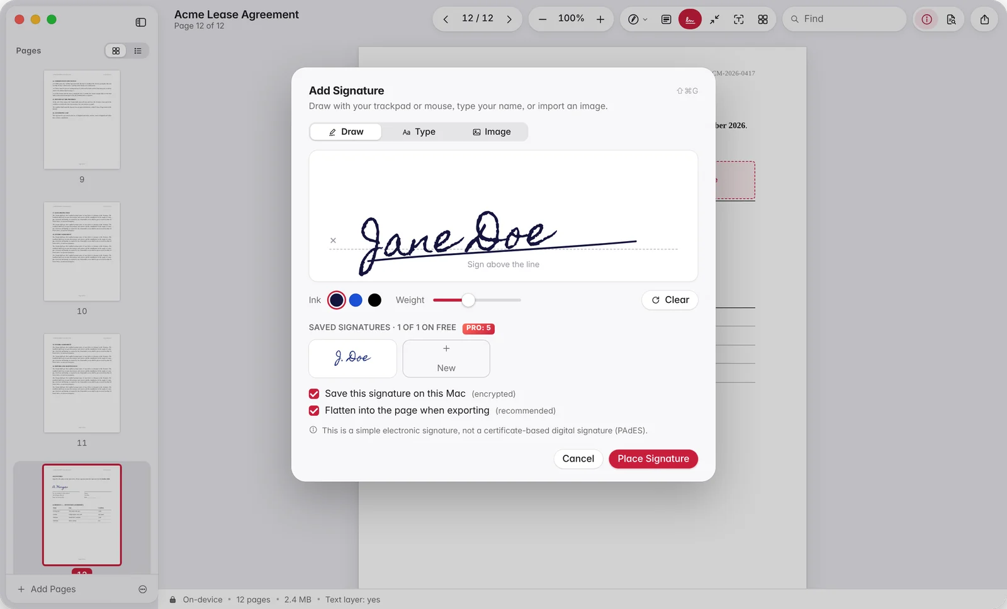Switch to the Type tab
This screenshot has width=1007, height=609.
419,132
